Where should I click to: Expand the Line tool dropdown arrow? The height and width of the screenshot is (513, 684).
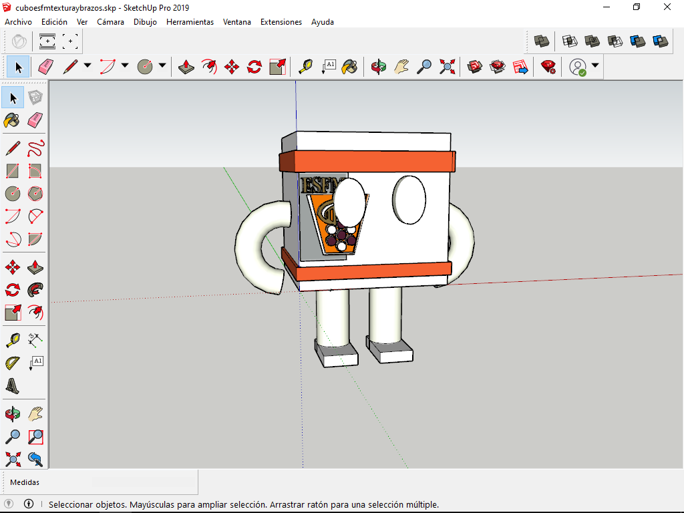88,67
